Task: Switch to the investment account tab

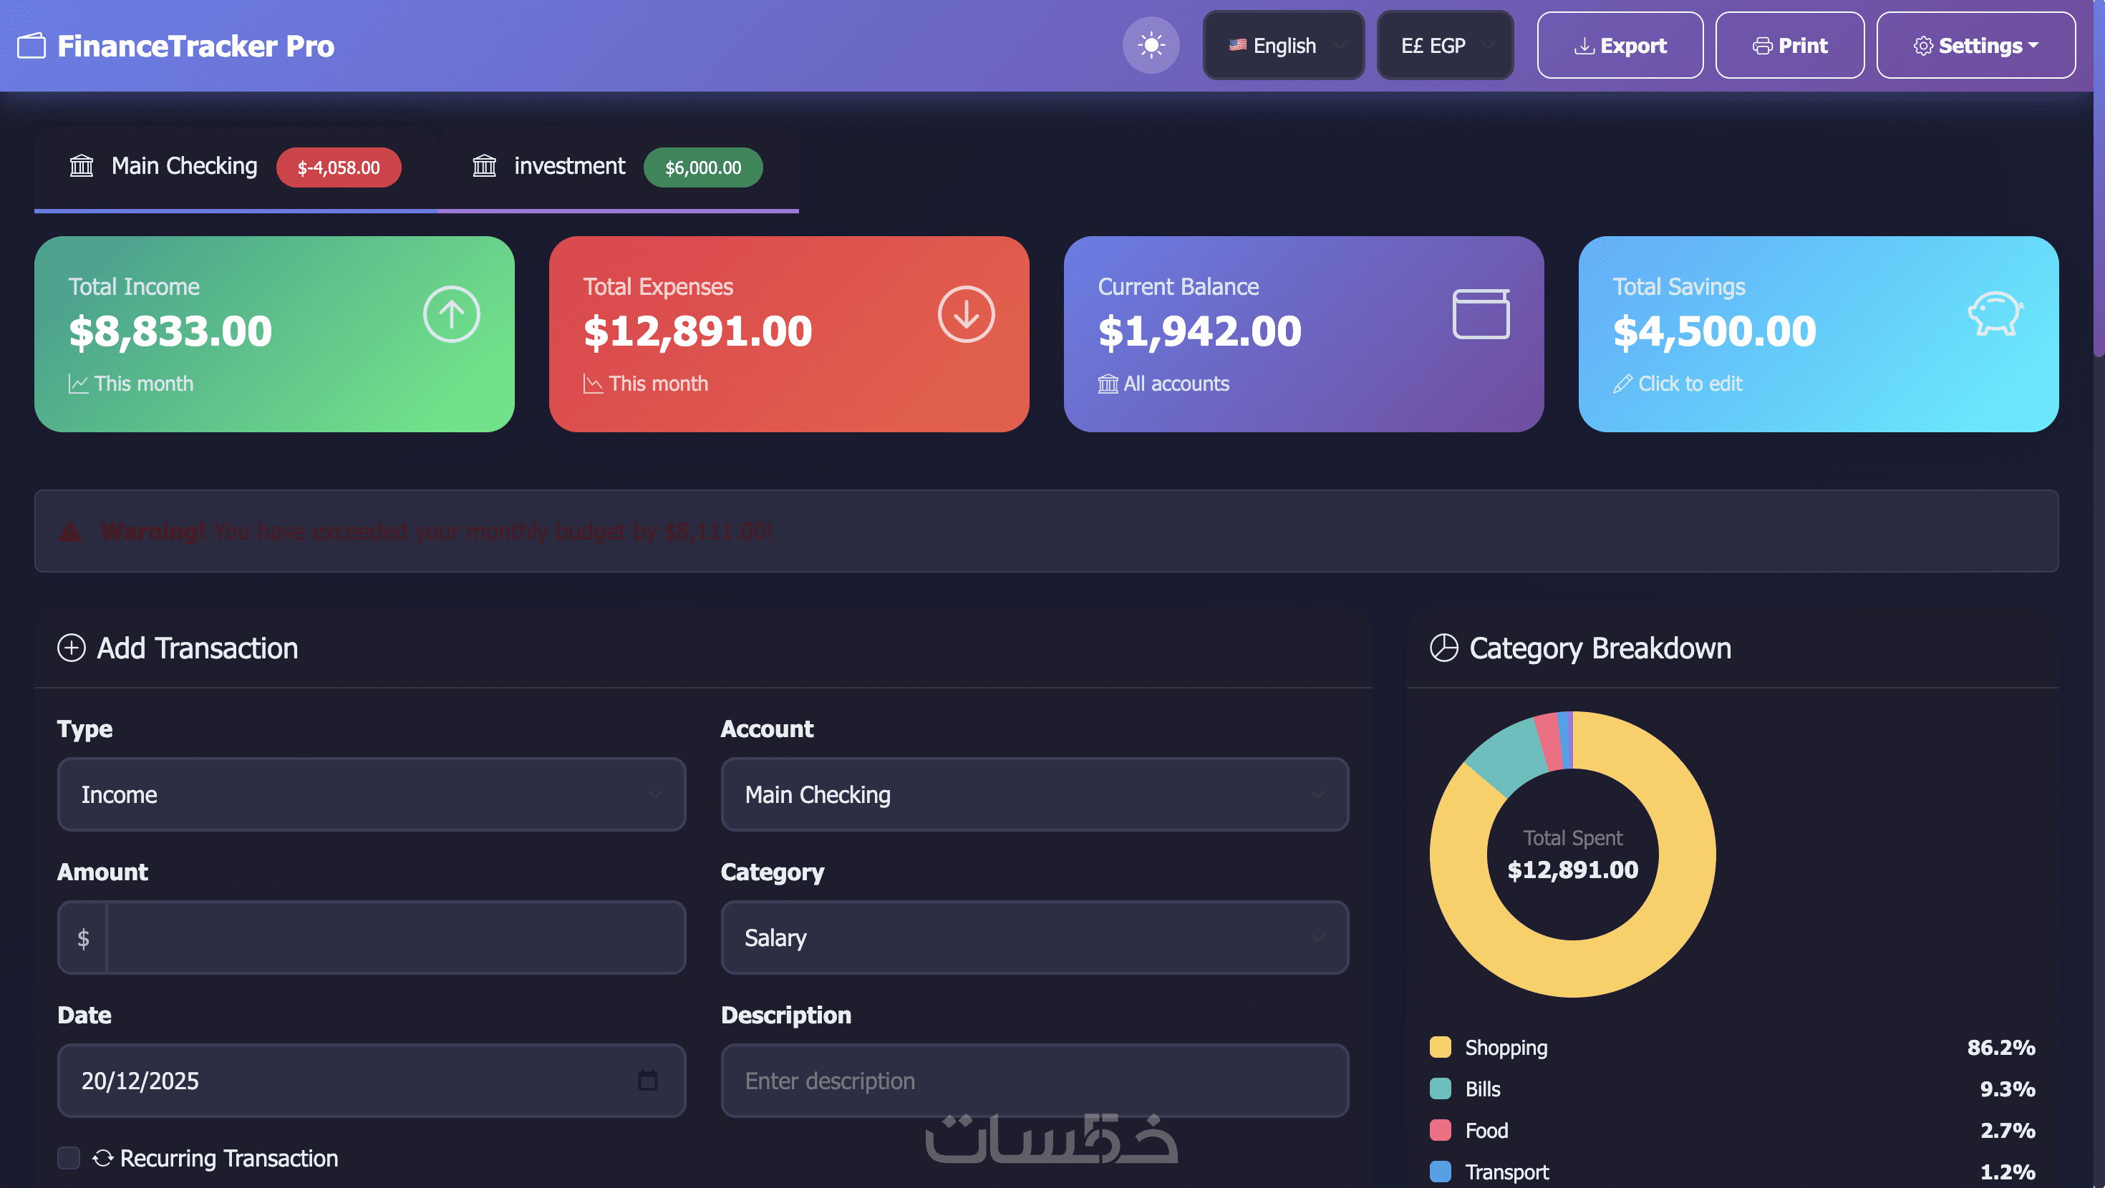Action: 617,167
